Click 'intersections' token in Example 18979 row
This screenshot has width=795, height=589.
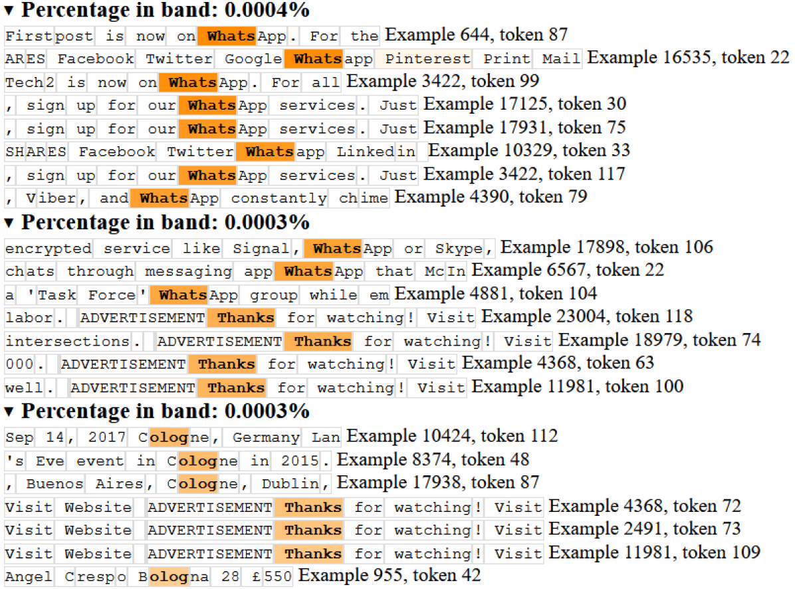[67, 342]
